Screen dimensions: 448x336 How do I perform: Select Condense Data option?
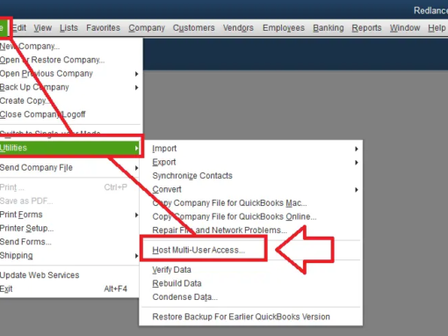(x=184, y=297)
